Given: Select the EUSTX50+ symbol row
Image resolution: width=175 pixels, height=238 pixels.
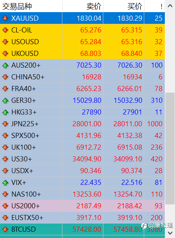Looking at the screenshot, I should pyautogui.click(x=82, y=218).
